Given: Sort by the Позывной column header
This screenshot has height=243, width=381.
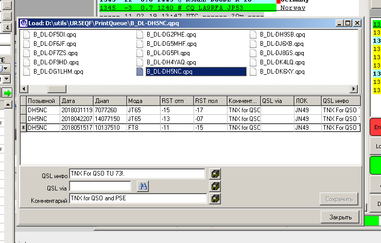Looking at the screenshot, I should (x=43, y=101).
